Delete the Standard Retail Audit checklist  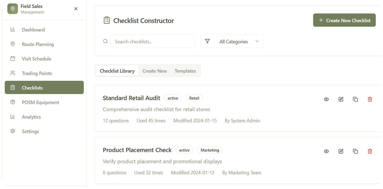[x=370, y=99]
